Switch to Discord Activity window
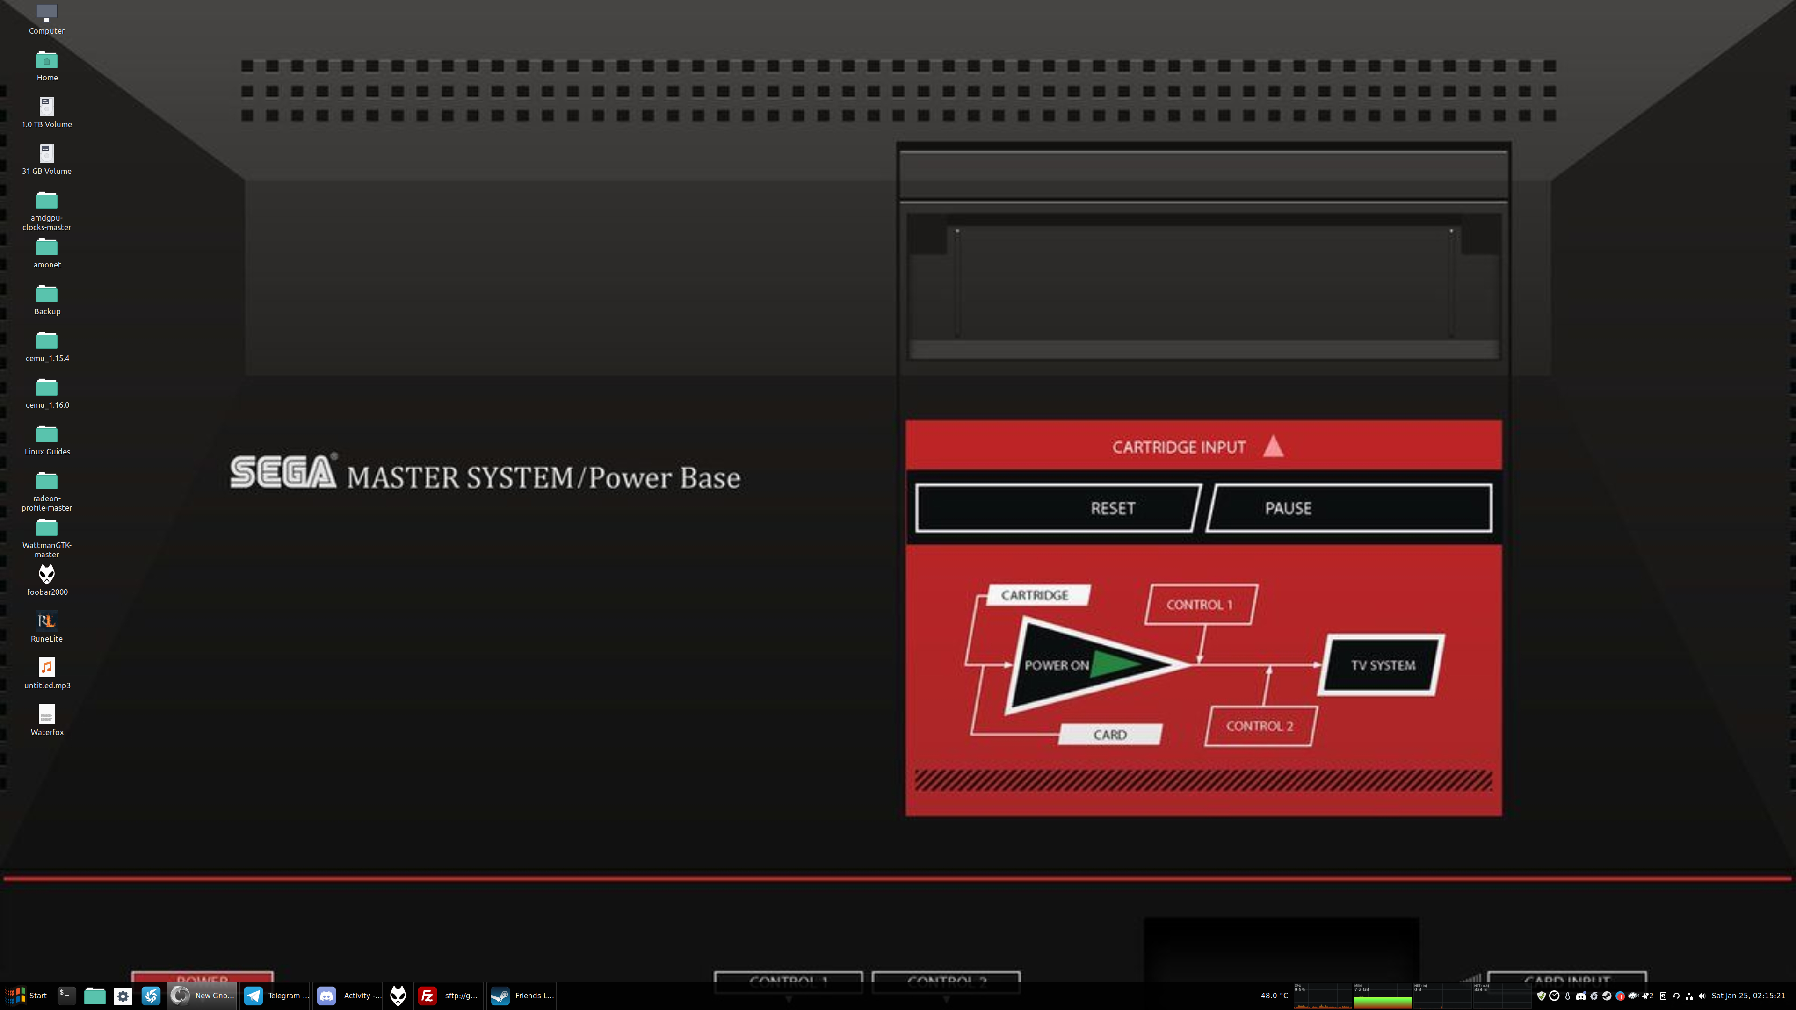The height and width of the screenshot is (1010, 1796). click(x=348, y=996)
